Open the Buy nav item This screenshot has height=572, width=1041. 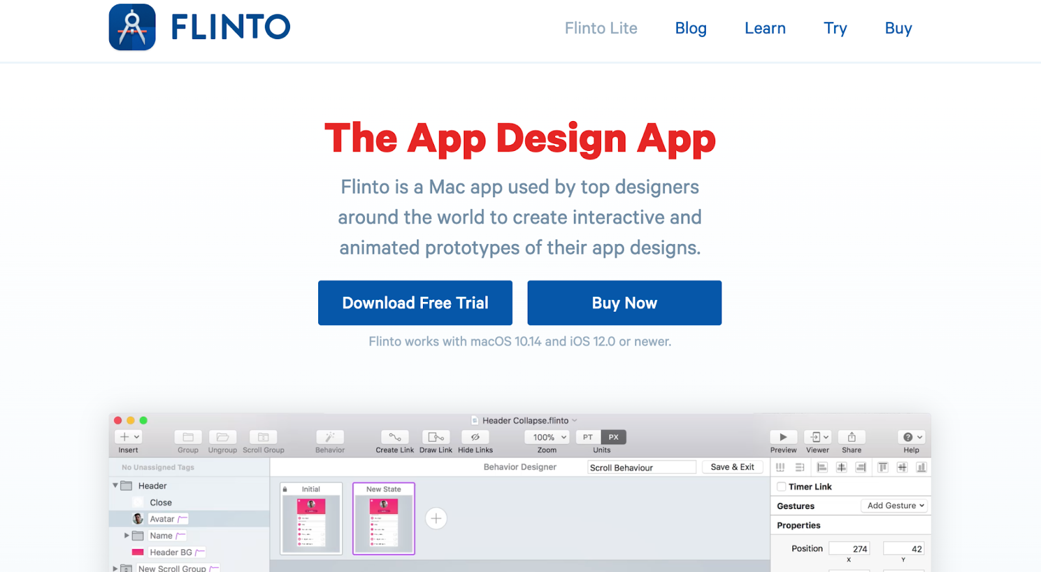click(x=899, y=29)
